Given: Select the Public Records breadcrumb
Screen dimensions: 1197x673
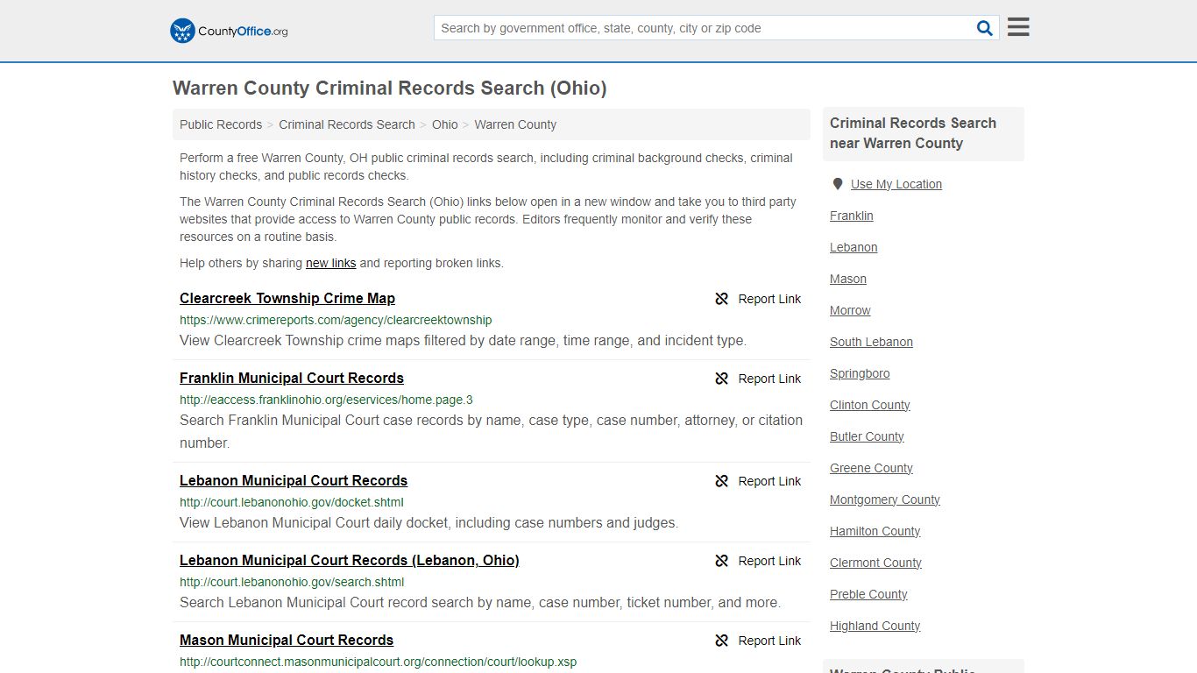Looking at the screenshot, I should 220,124.
